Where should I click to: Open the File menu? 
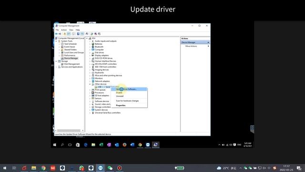(57, 30)
